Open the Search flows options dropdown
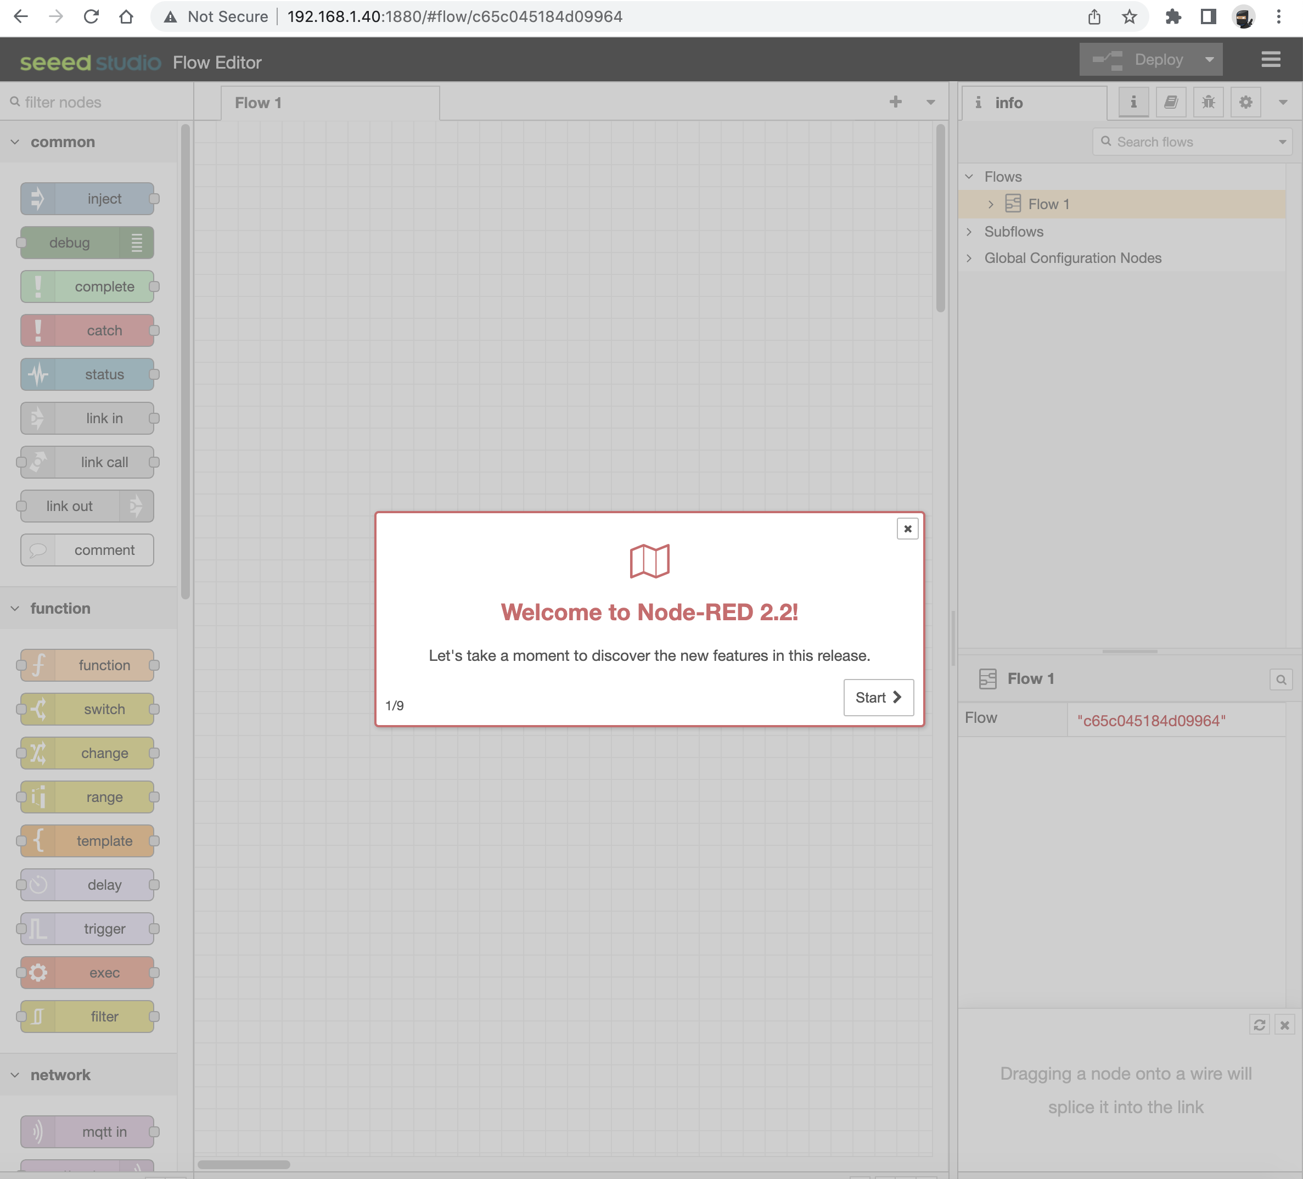The image size is (1303, 1179). [1282, 142]
